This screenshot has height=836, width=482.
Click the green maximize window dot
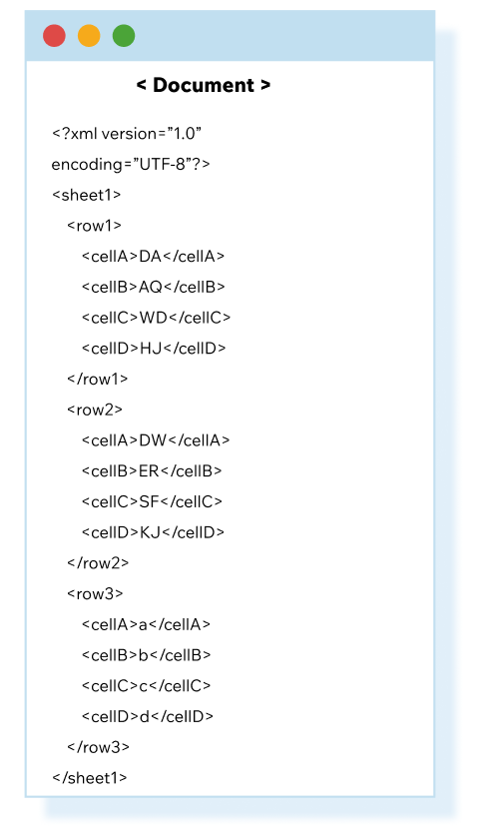[124, 36]
